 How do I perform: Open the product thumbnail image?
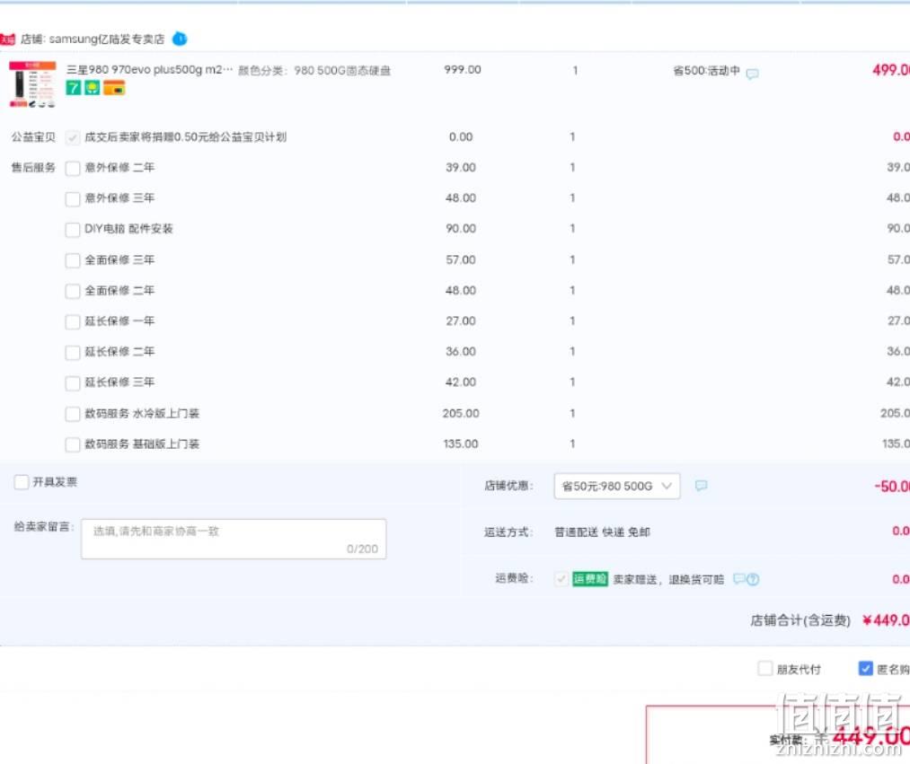tap(32, 84)
